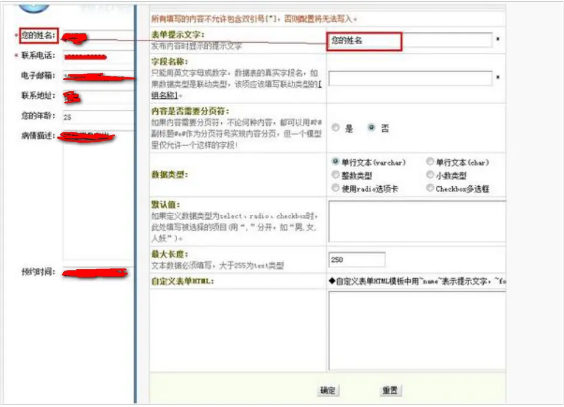Click the 联系电话 label
Viewport: 564px width, 407px height.
click(38, 56)
